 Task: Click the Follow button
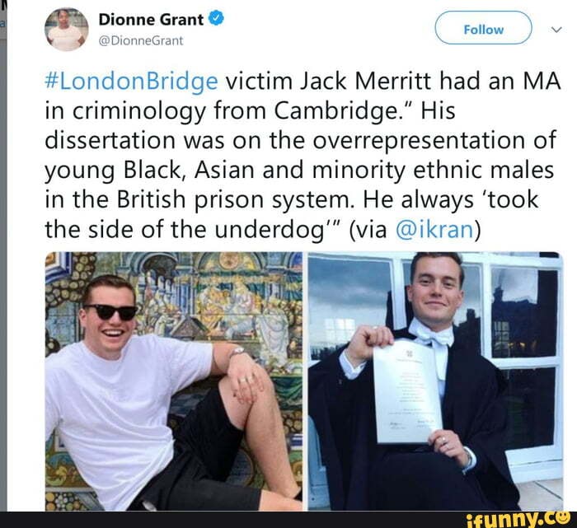pyautogui.click(x=483, y=28)
